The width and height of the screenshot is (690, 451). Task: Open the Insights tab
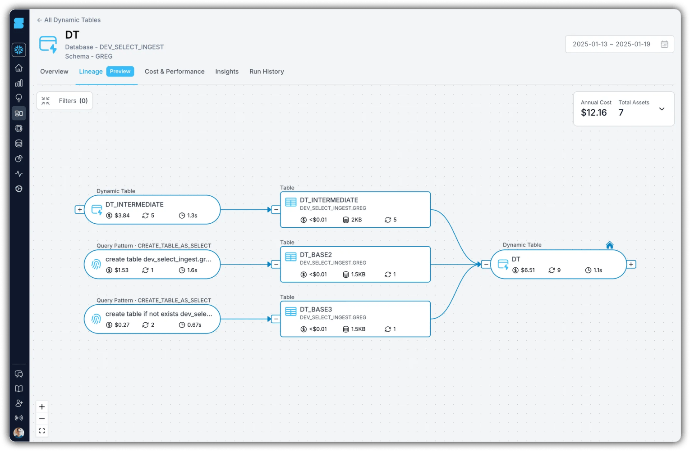point(227,72)
